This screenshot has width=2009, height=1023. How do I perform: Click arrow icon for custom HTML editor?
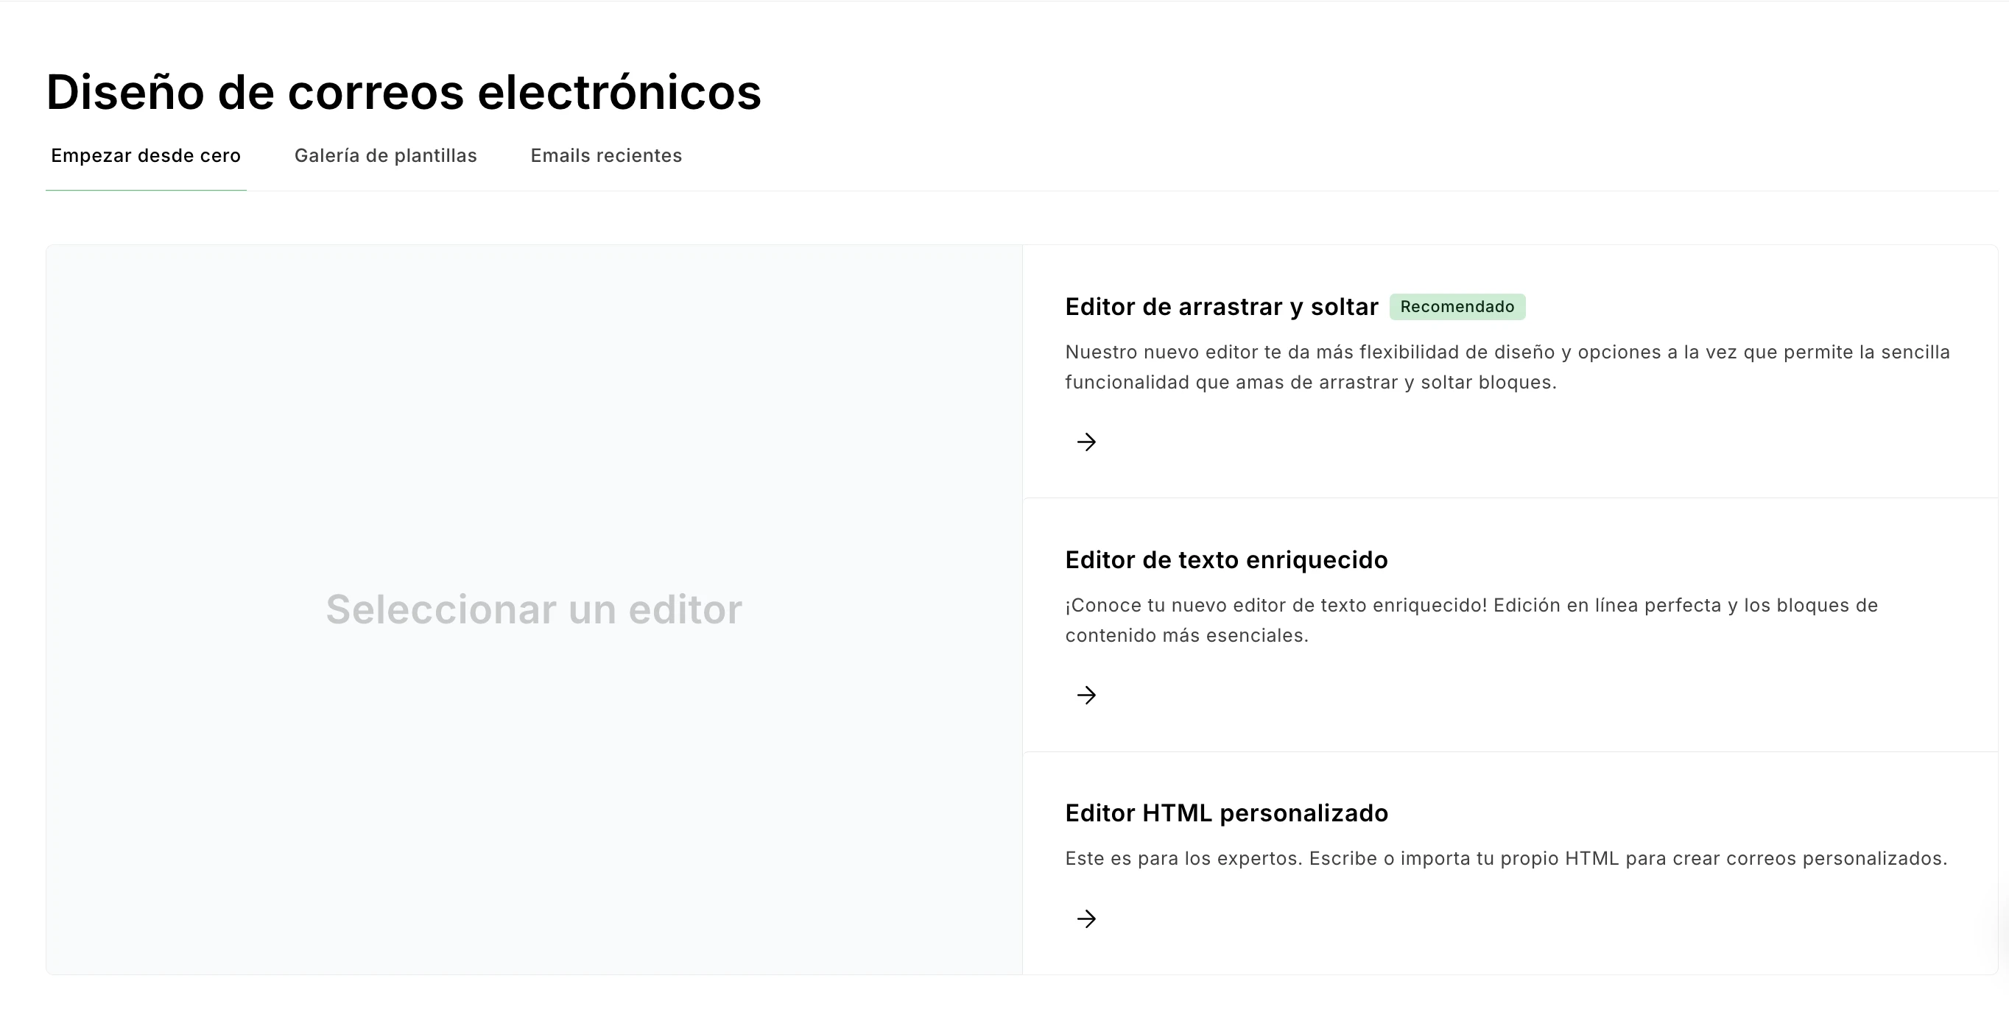point(1086,918)
